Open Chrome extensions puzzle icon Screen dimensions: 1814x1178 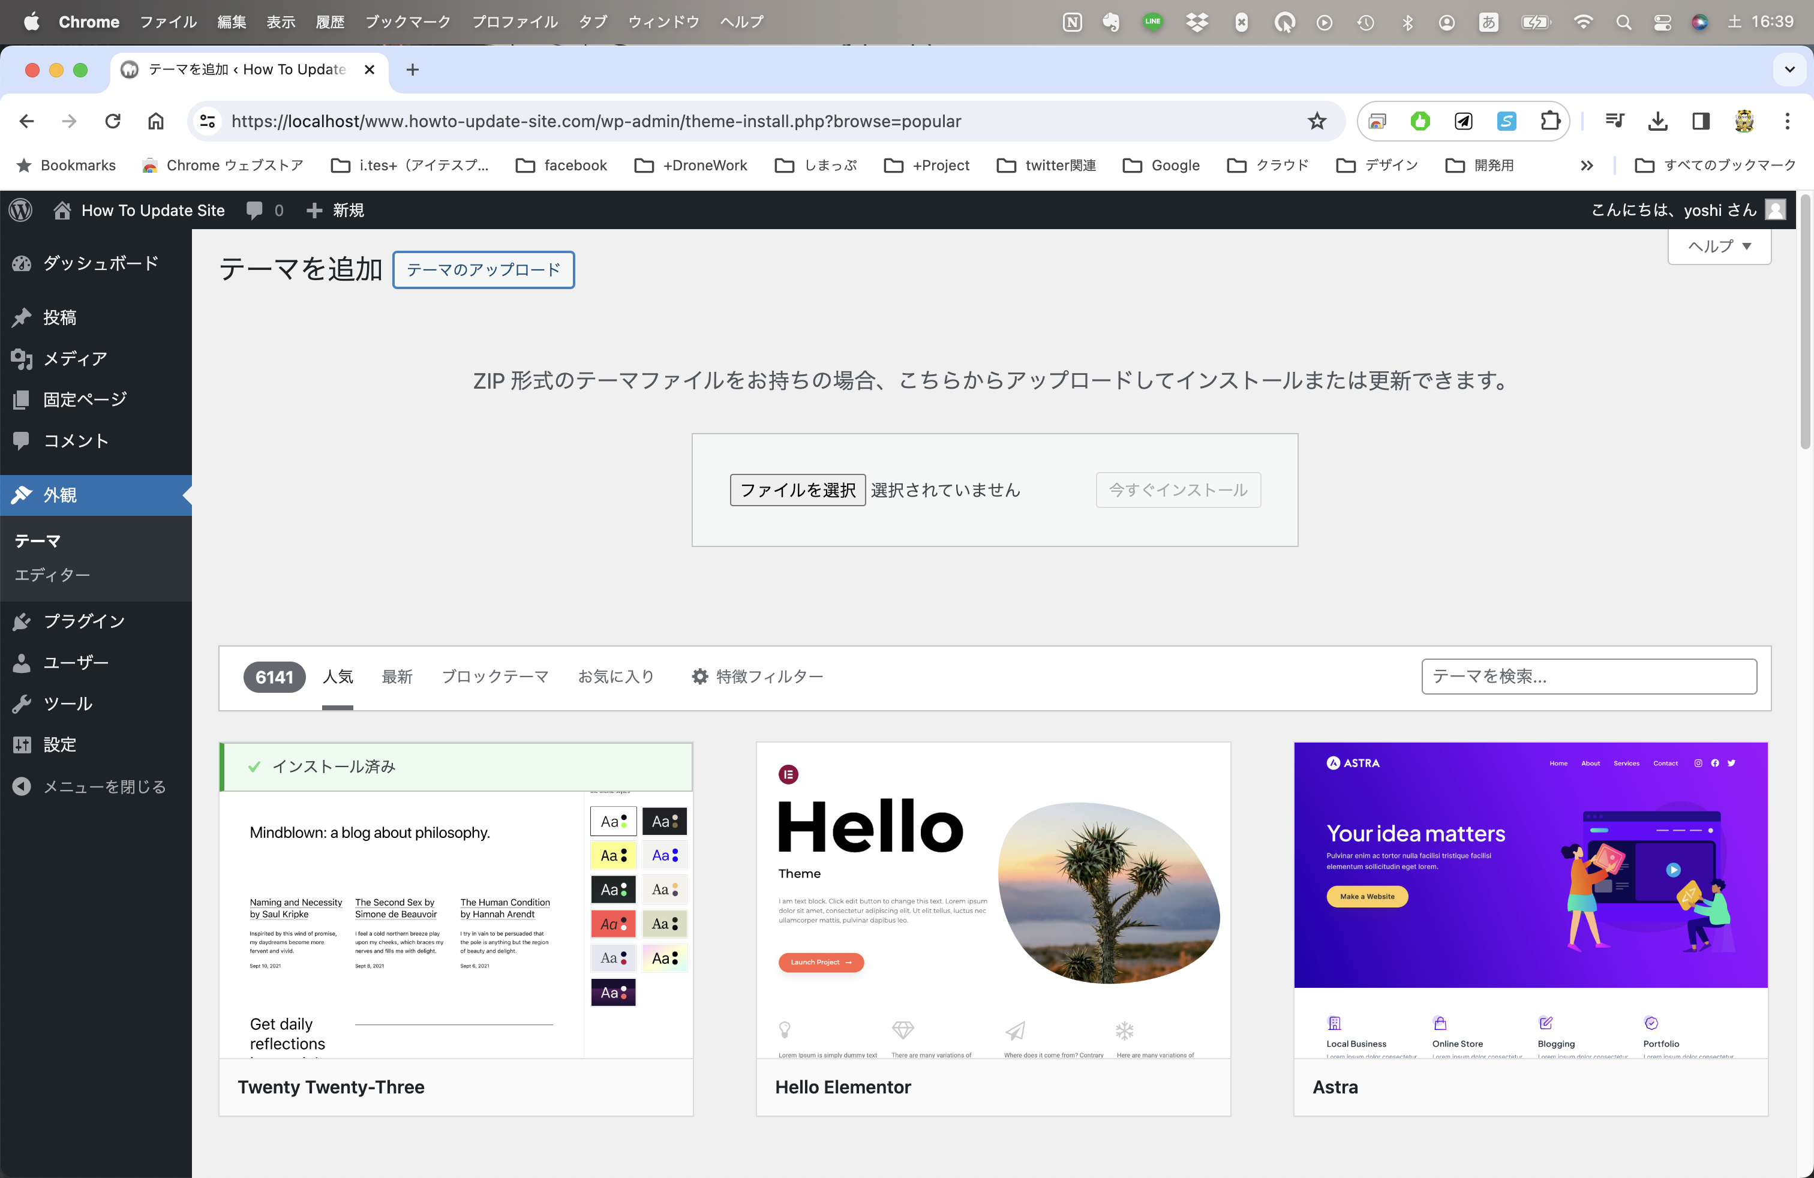click(x=1550, y=121)
